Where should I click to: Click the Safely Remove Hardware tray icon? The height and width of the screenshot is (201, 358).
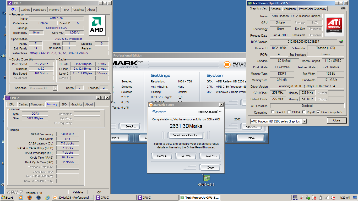[308, 198]
